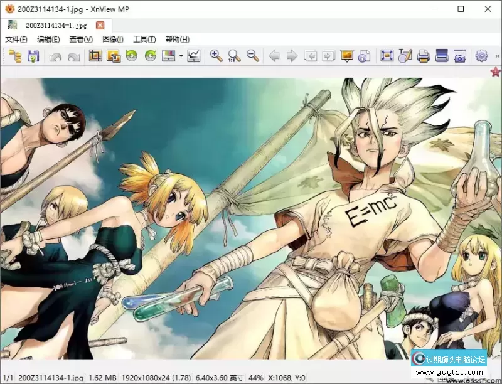Open the 工具 menu
502x384 pixels.
pyautogui.click(x=144, y=39)
